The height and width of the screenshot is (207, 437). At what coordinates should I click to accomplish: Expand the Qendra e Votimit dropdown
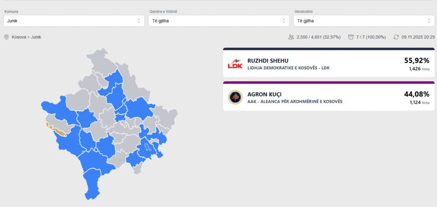coord(218,21)
